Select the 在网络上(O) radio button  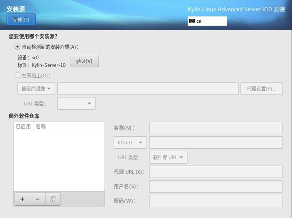(17, 75)
